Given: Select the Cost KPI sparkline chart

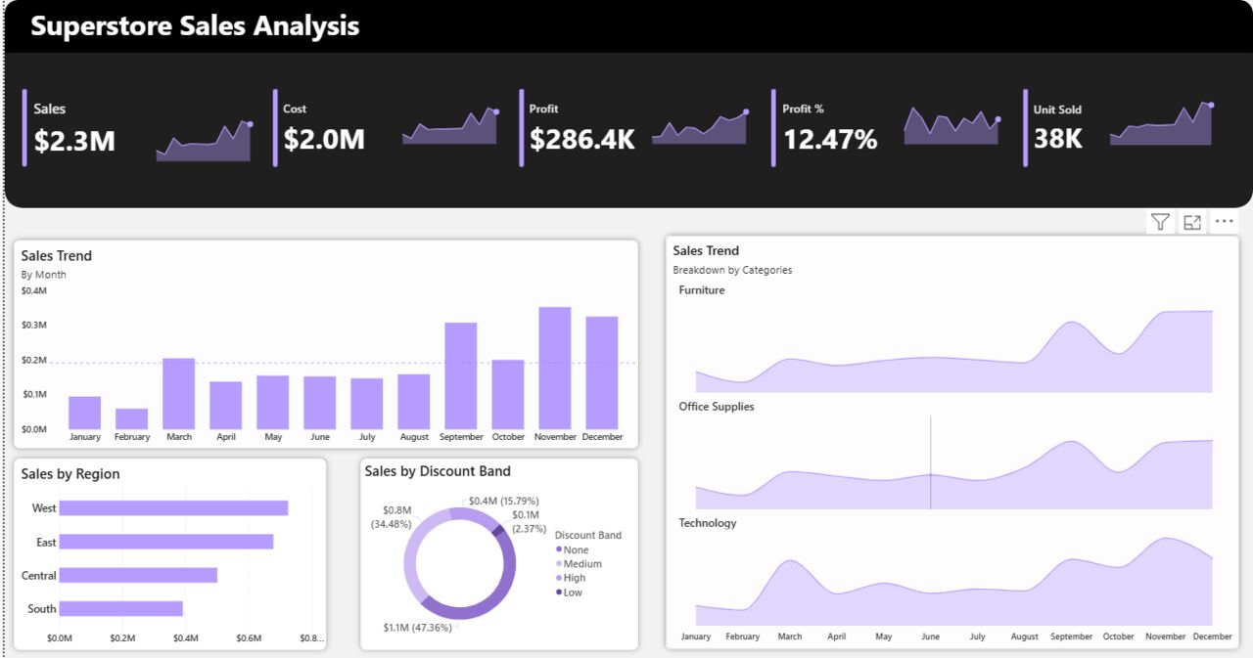Looking at the screenshot, I should click(x=451, y=127).
